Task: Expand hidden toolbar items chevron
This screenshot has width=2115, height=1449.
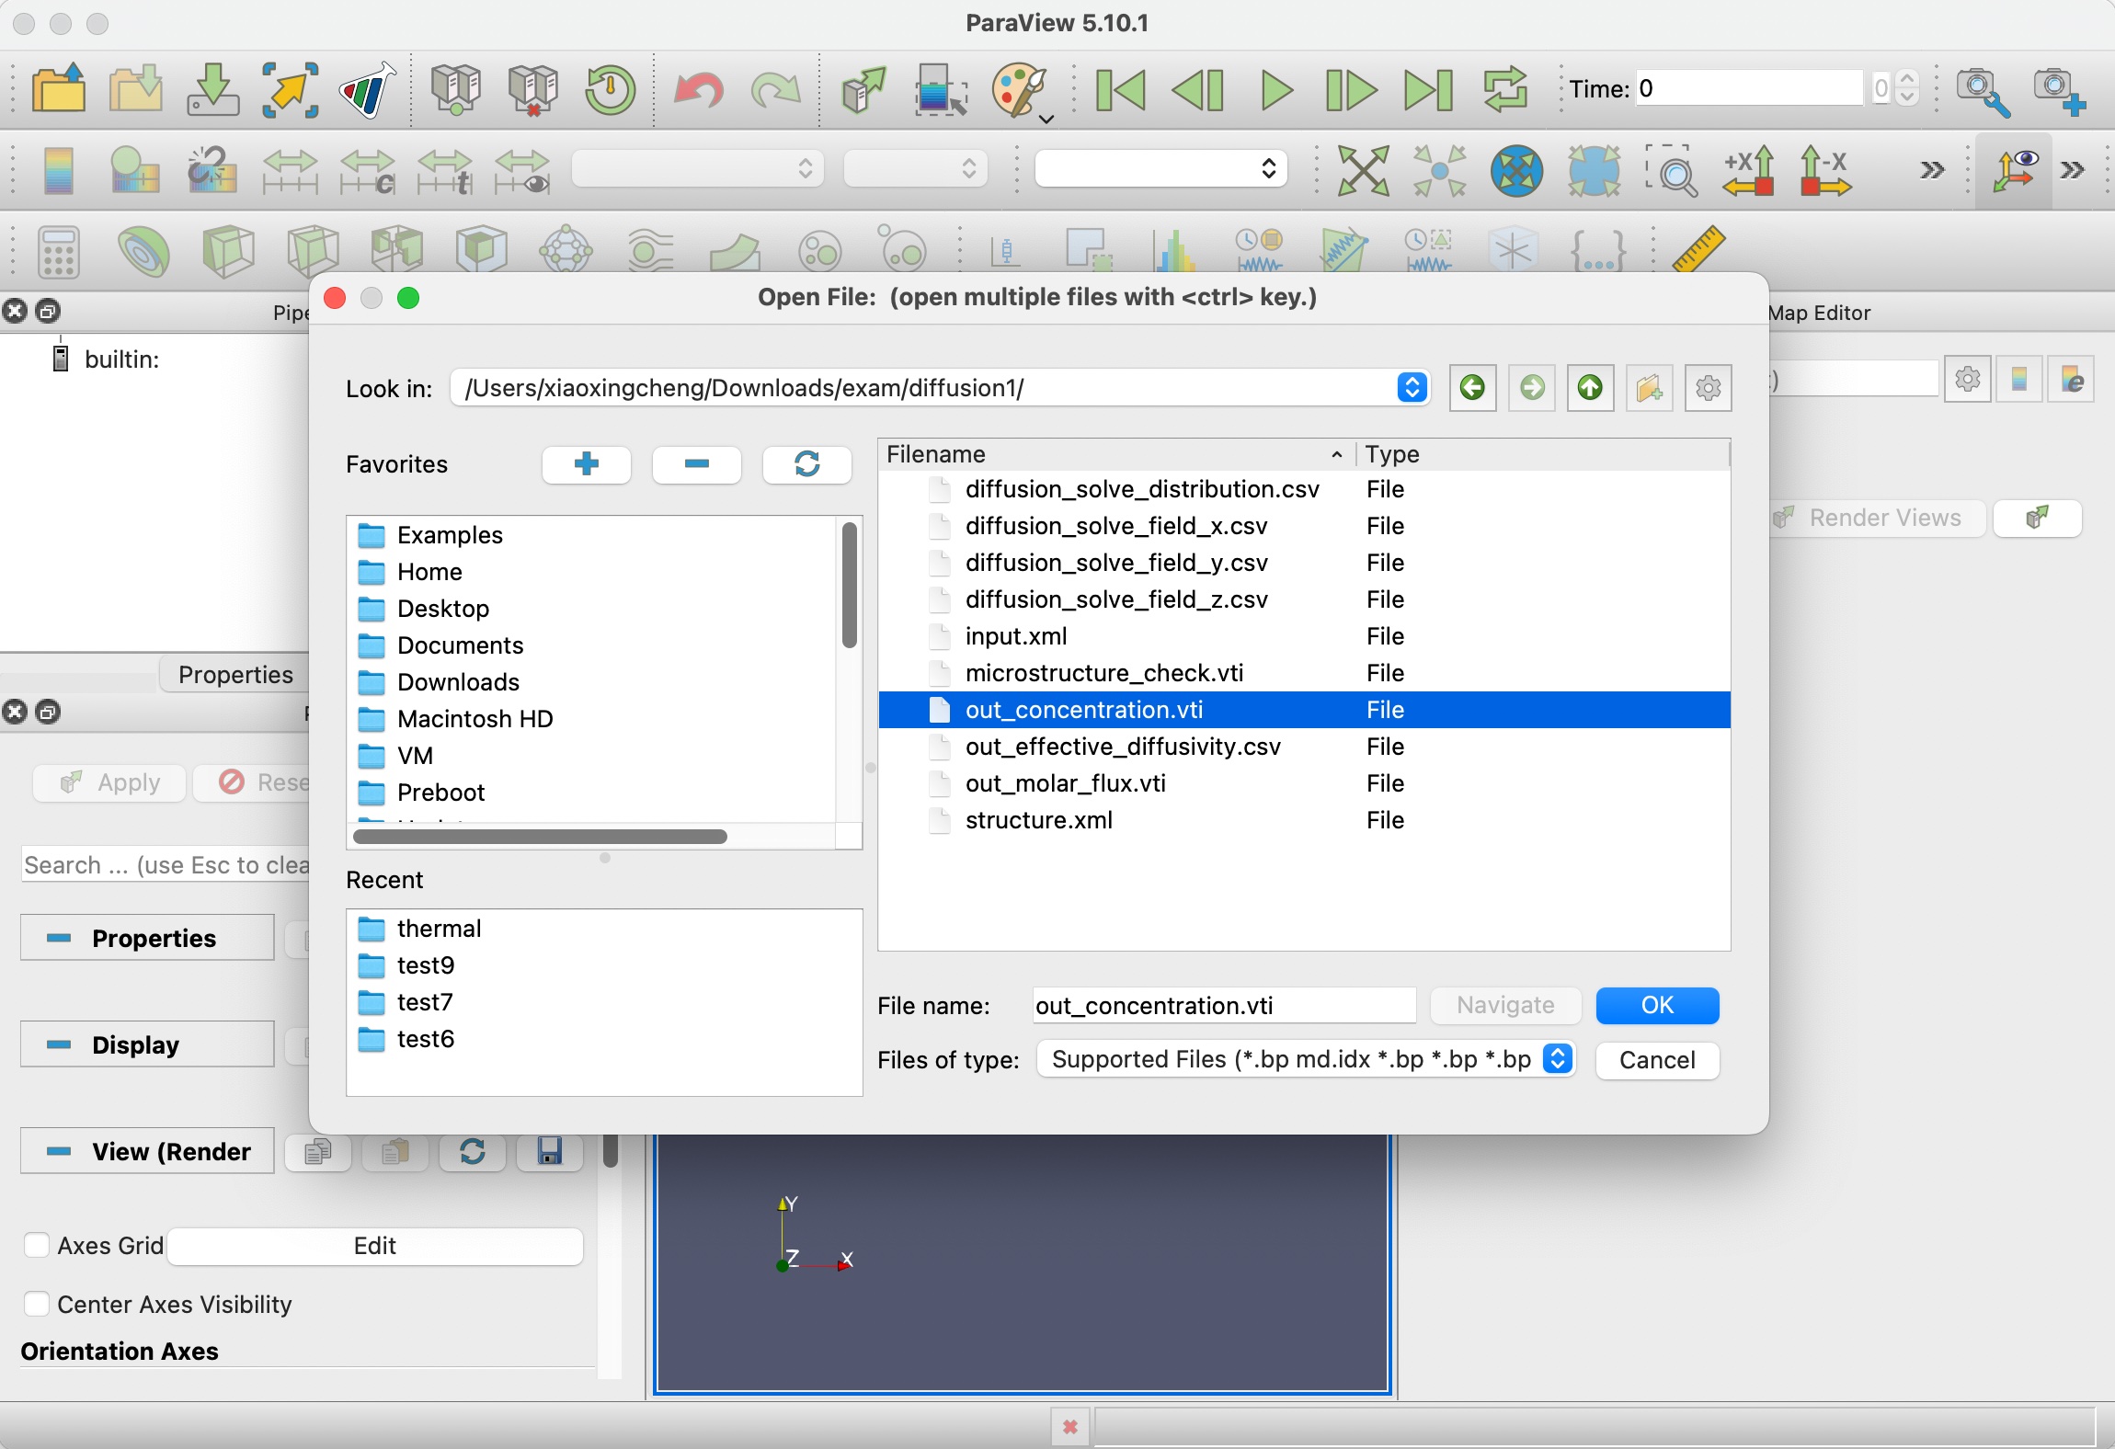Action: 1932,170
